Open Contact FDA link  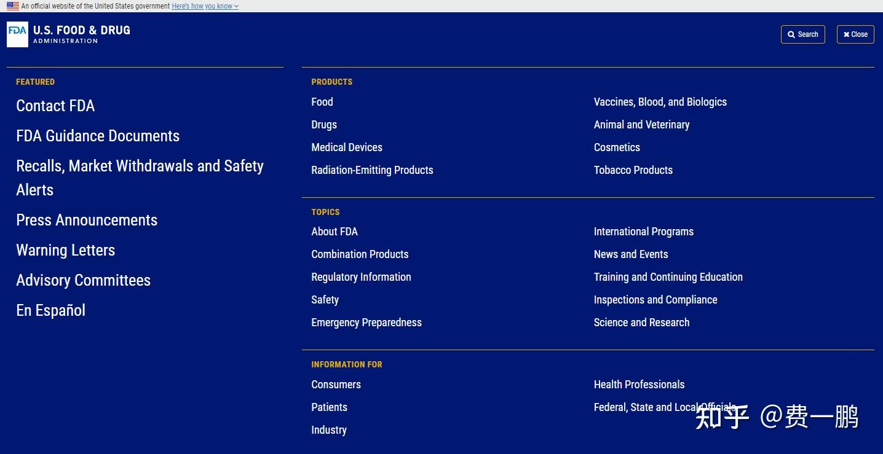click(55, 106)
